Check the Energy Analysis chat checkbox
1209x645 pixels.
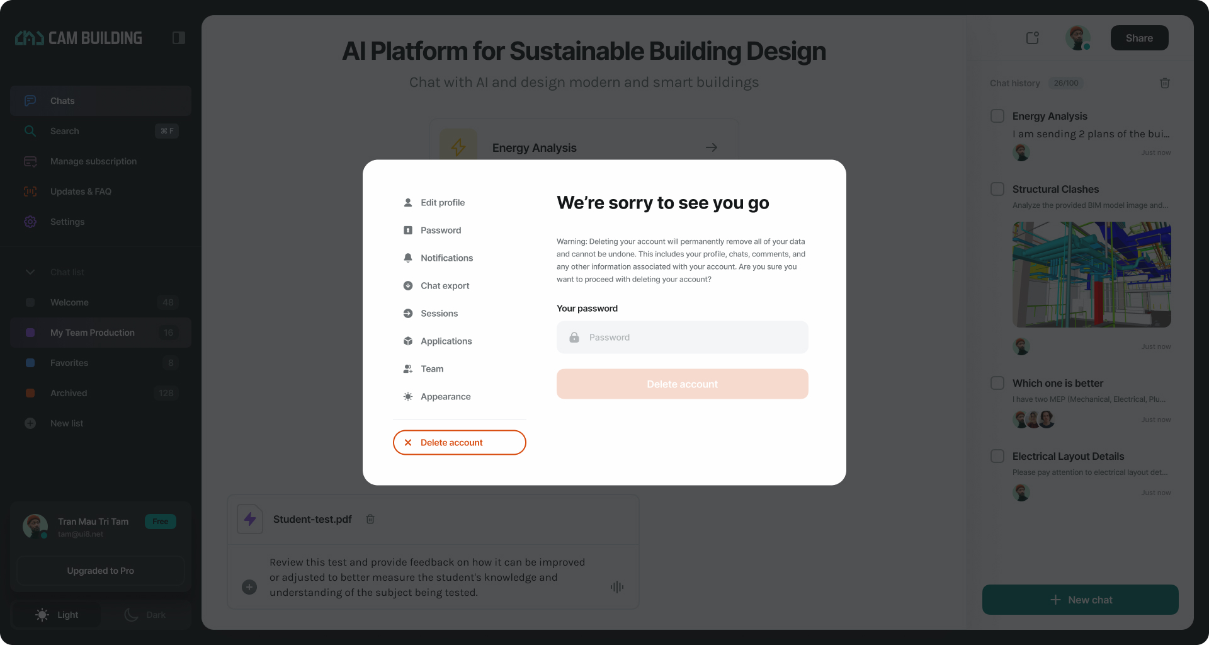tap(997, 116)
